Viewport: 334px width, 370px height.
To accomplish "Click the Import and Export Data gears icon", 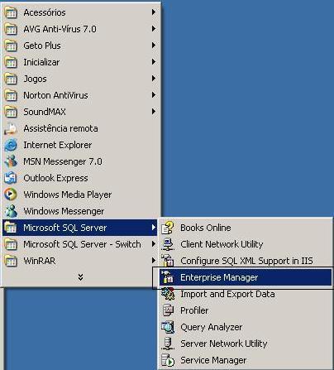I will [x=168, y=294].
